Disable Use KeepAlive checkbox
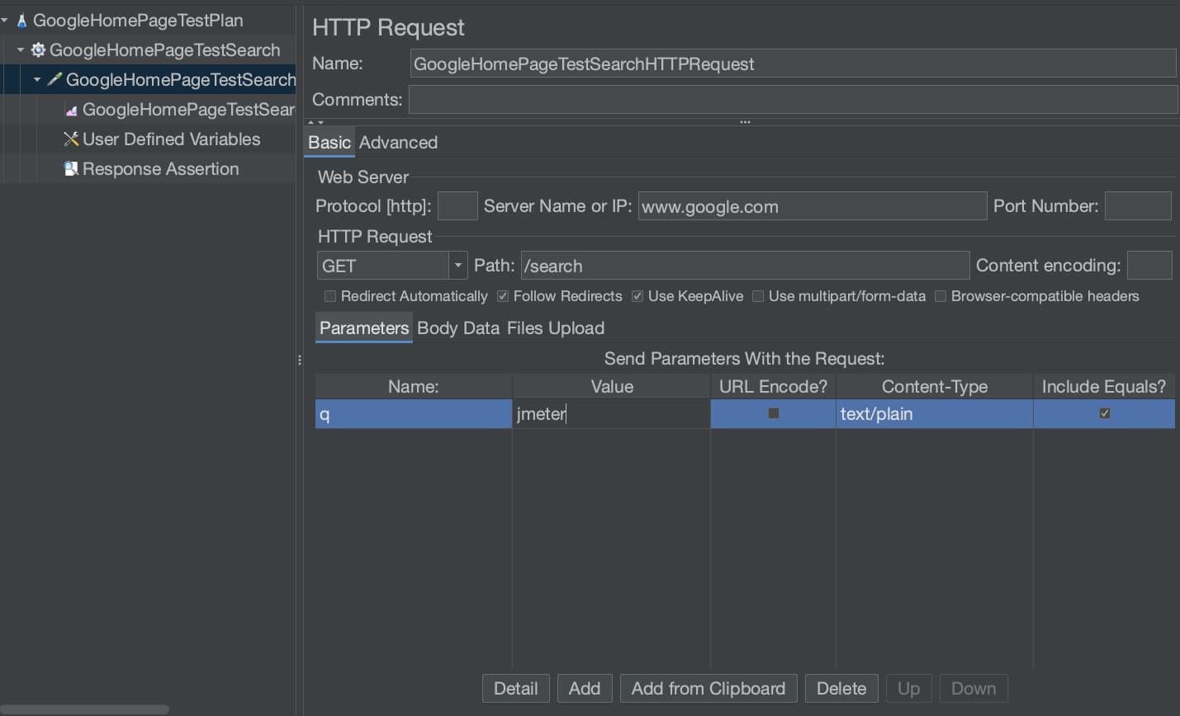 (637, 296)
